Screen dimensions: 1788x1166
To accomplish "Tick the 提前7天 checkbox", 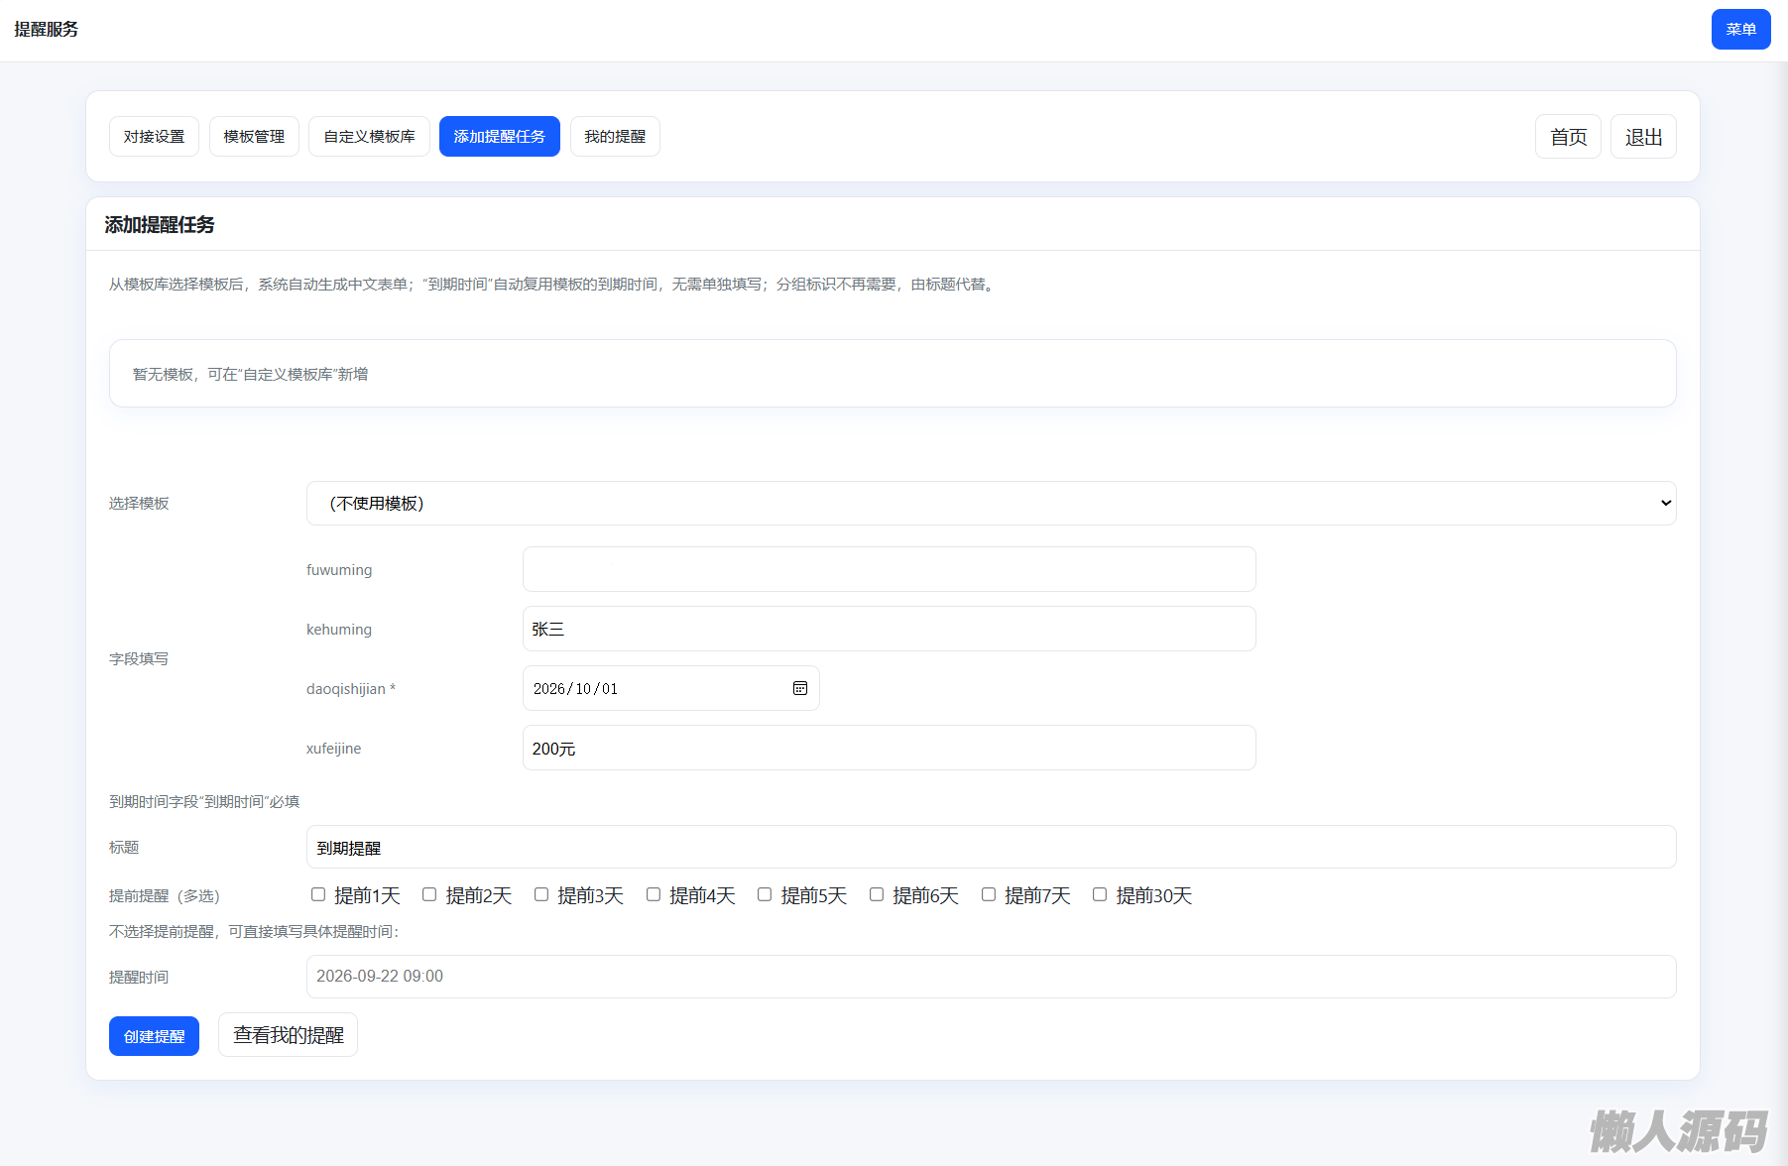I will [x=989, y=894].
